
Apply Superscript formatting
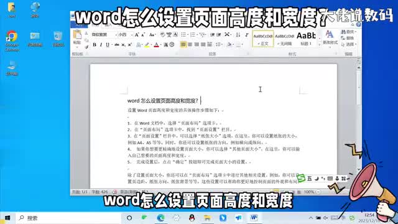pyautogui.click(x=130, y=45)
